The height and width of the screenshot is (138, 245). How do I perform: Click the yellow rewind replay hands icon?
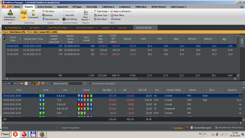pyautogui.click(x=21, y=83)
